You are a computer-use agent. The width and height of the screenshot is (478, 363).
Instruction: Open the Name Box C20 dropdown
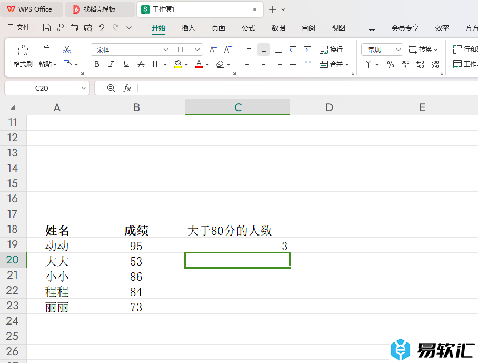[x=84, y=88]
